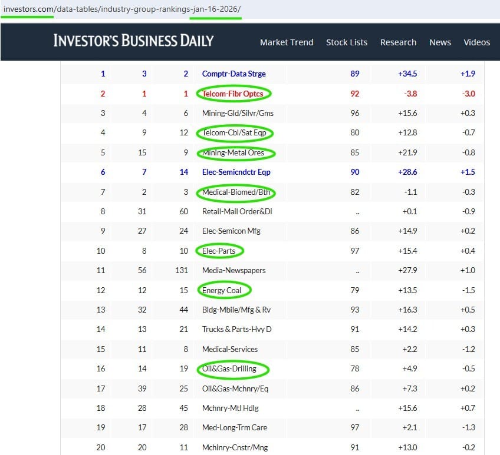Screen dimensions: 500x455
Task: Click the -3.0 daily change for Telcom-Fibr Optcs
Action: click(x=468, y=94)
